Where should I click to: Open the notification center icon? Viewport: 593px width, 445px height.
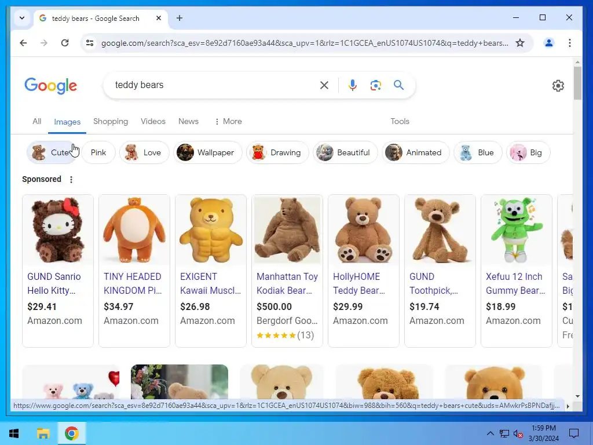pyautogui.click(x=574, y=433)
